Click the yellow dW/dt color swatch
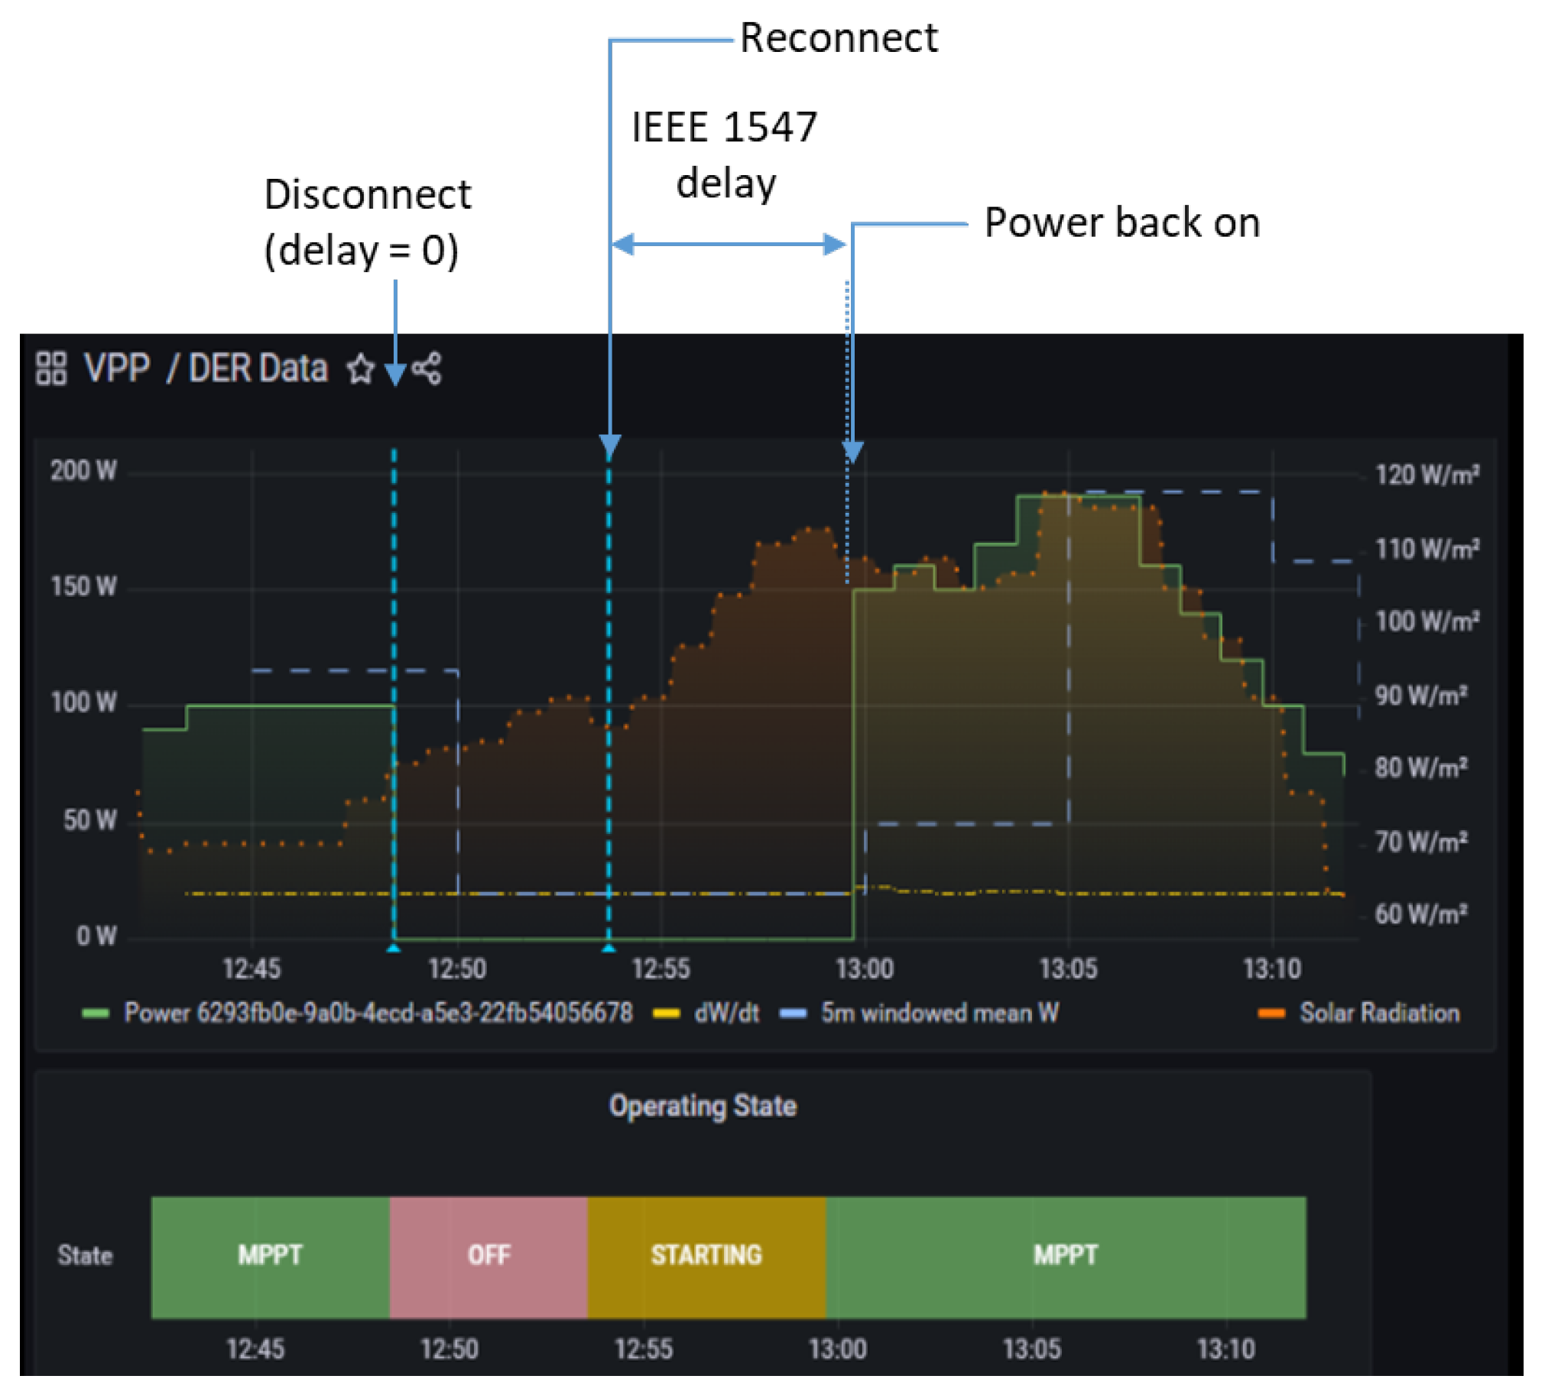1545x1392 pixels. click(667, 1015)
